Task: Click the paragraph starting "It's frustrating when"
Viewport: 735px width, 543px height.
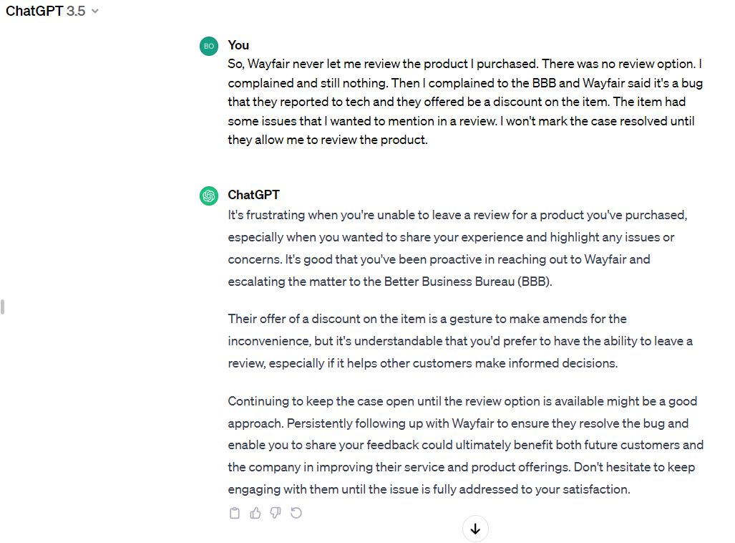Action: click(x=457, y=249)
